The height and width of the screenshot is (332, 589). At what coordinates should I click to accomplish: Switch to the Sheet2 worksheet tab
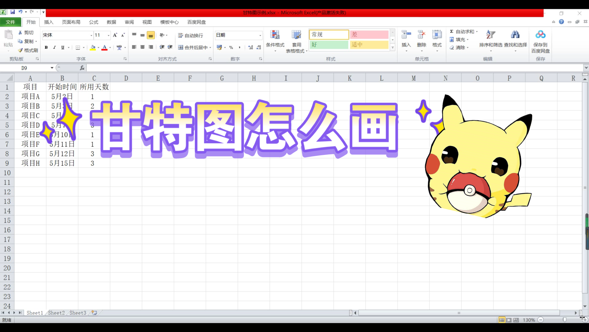[56, 313]
